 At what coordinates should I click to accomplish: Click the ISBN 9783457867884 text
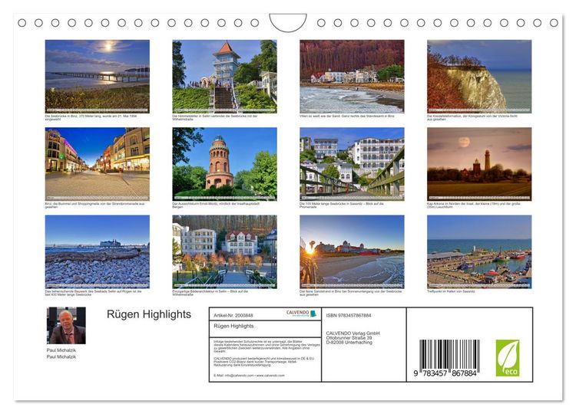[349, 315]
